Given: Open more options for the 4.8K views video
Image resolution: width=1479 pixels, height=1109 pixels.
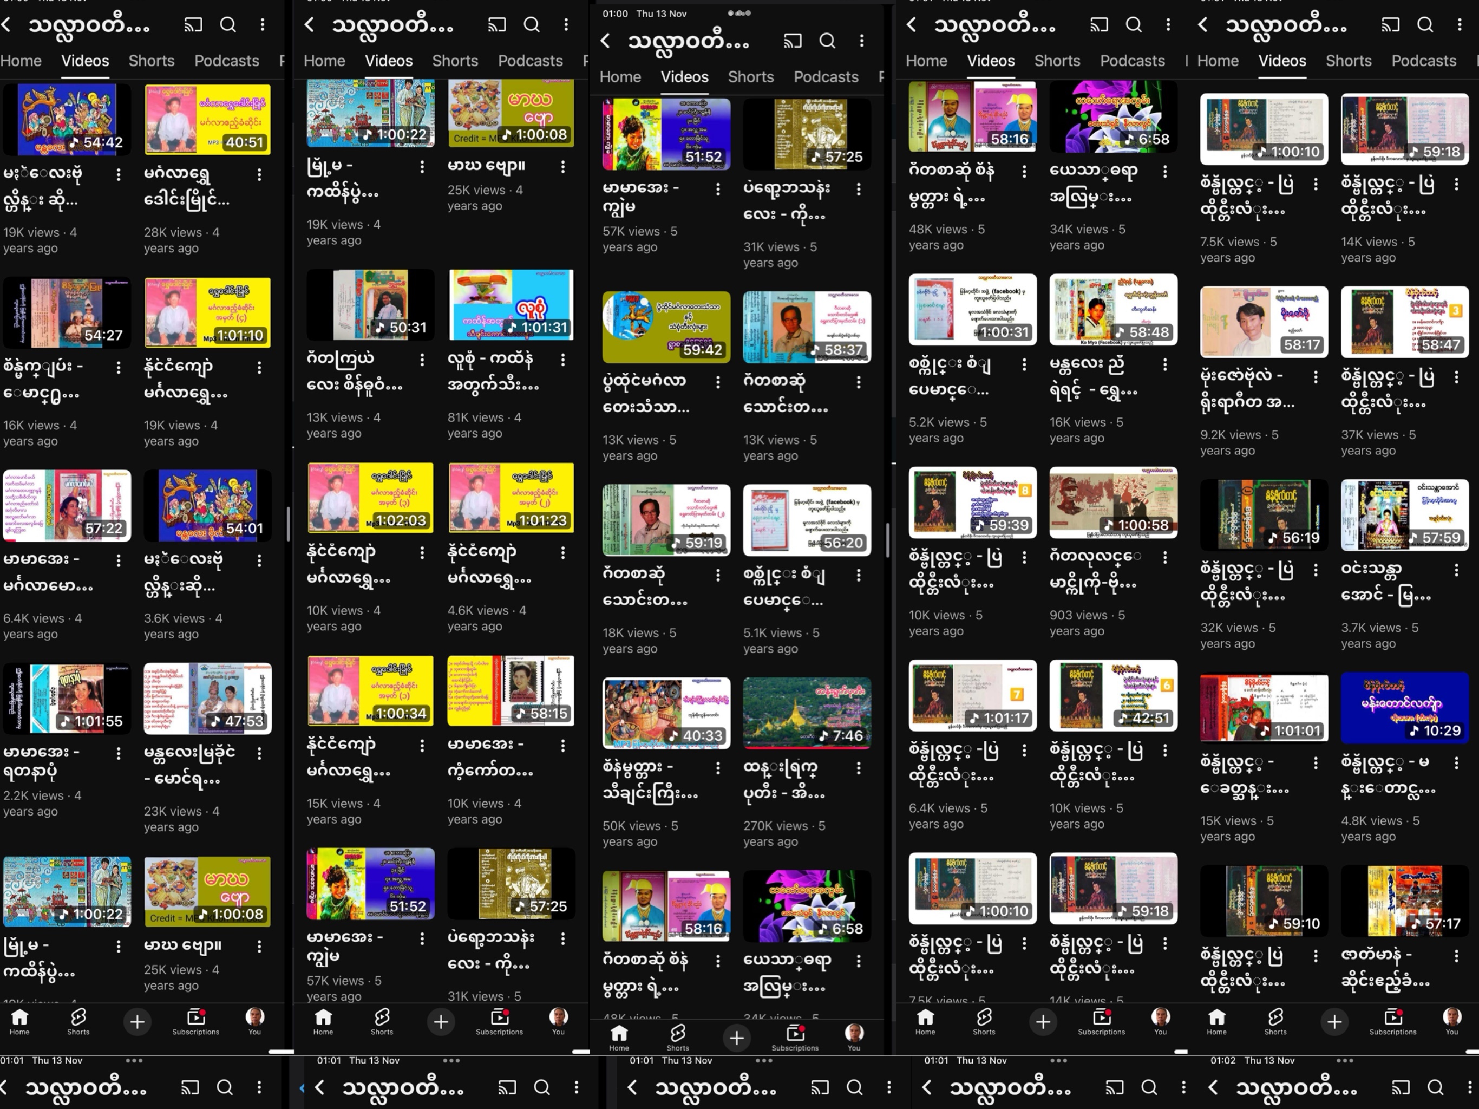Looking at the screenshot, I should pos(1456,762).
